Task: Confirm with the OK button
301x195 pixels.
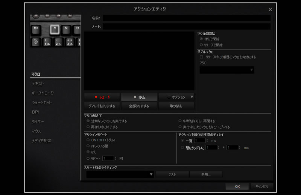Action: tap(237, 187)
